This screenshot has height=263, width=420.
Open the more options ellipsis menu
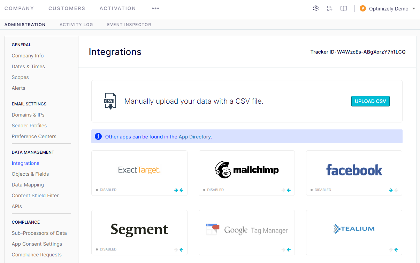coord(155,8)
